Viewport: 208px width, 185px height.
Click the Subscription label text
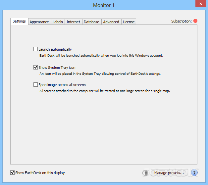click(x=181, y=21)
